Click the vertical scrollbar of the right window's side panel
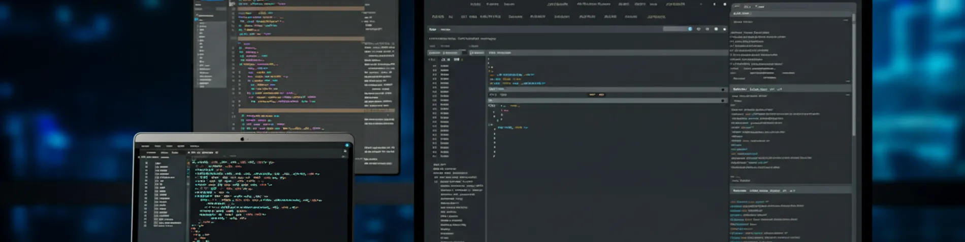Image resolution: width=965 pixels, height=242 pixels. tap(854, 76)
